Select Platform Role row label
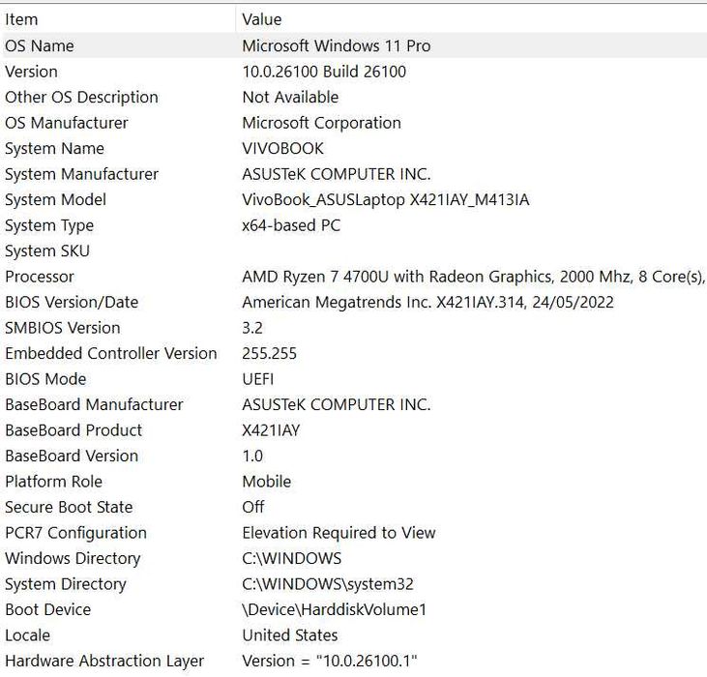This screenshot has width=707, height=677. pyautogui.click(x=53, y=482)
